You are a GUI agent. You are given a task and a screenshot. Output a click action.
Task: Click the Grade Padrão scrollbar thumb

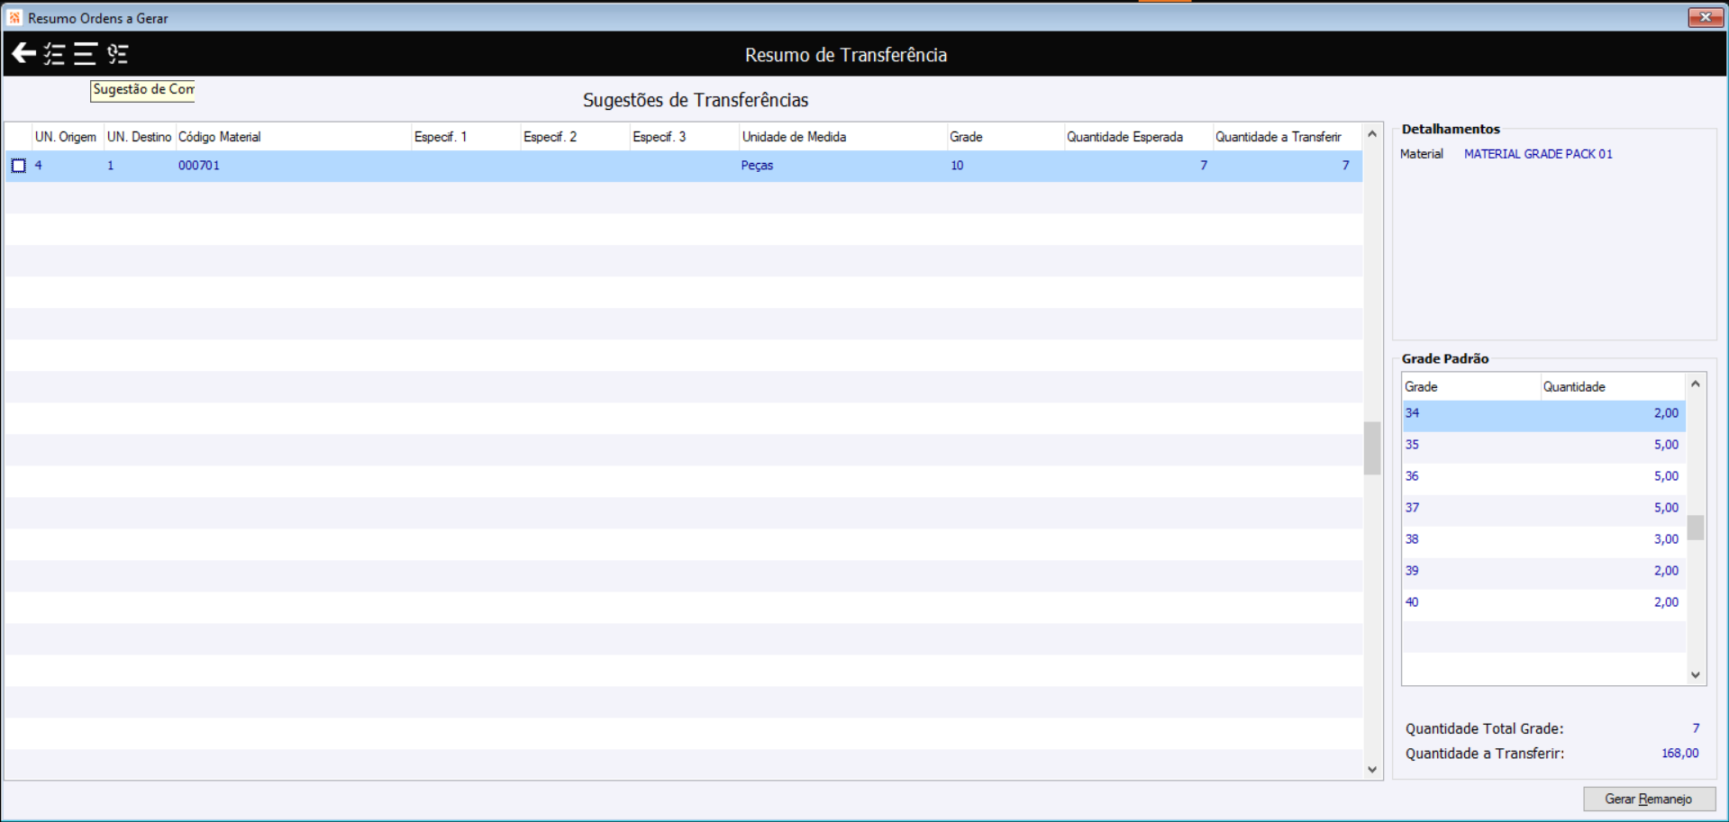tap(1696, 528)
